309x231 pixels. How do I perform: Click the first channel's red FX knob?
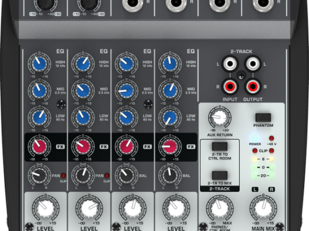(39, 146)
